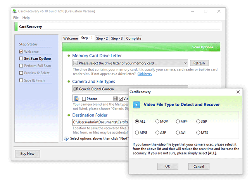
Task: Switch to the Step - 3 tab
Action: click(x=117, y=38)
